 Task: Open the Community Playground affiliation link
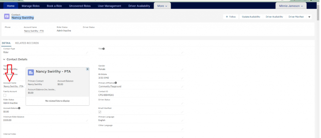point(110,86)
